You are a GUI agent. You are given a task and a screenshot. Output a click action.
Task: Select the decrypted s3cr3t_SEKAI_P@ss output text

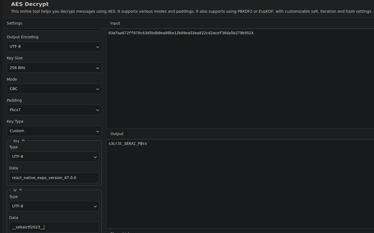pos(128,143)
